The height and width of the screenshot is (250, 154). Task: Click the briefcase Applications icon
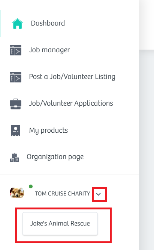[16, 104]
